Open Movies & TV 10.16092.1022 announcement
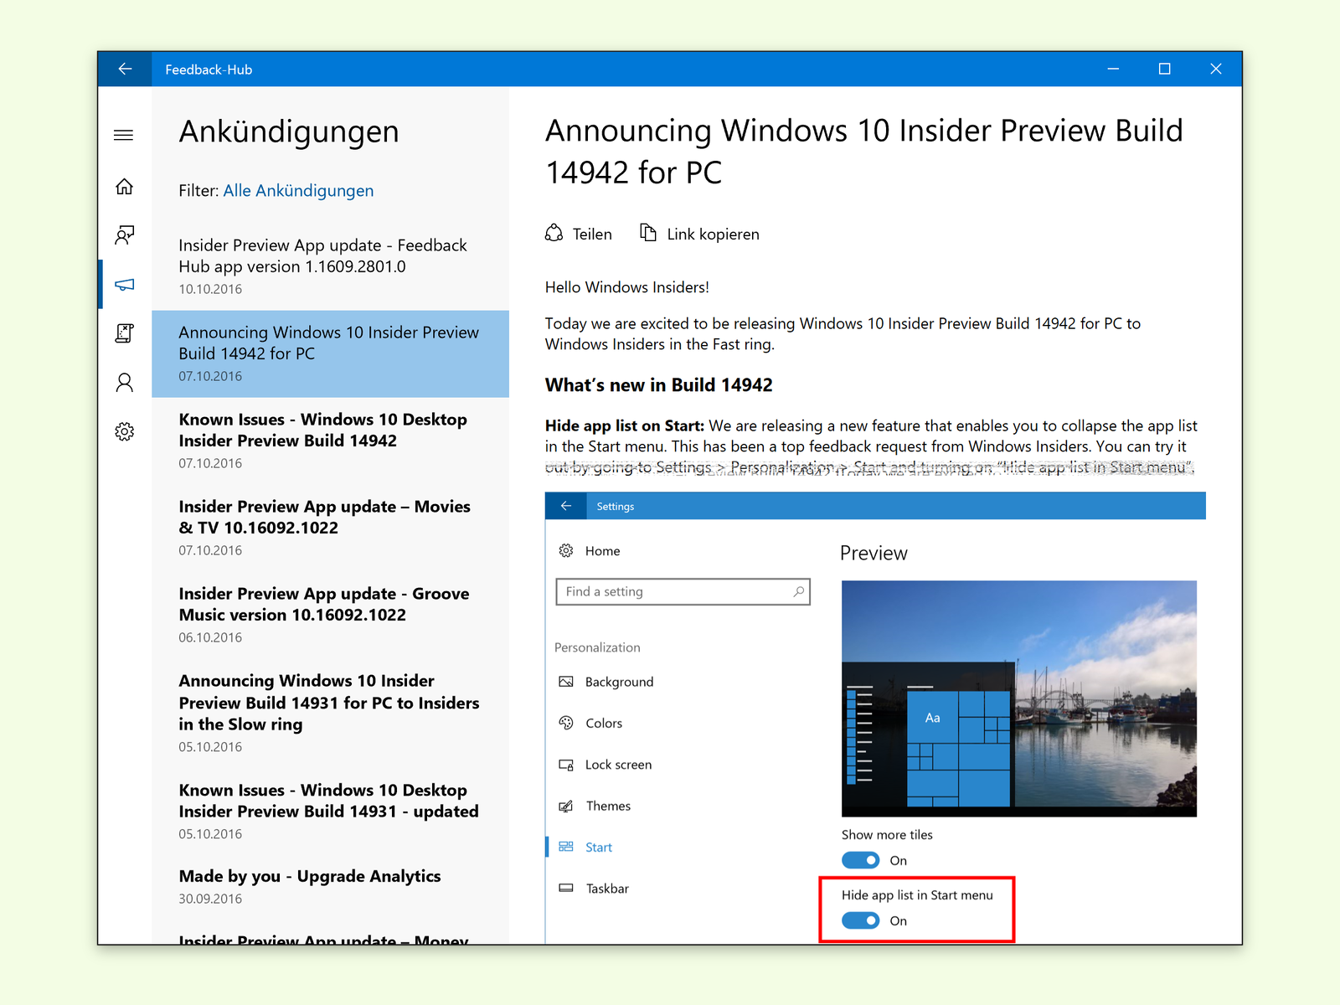This screenshot has width=1340, height=1005. coord(330,528)
